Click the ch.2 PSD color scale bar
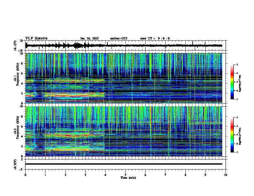The image size is (254, 196). [232, 135]
